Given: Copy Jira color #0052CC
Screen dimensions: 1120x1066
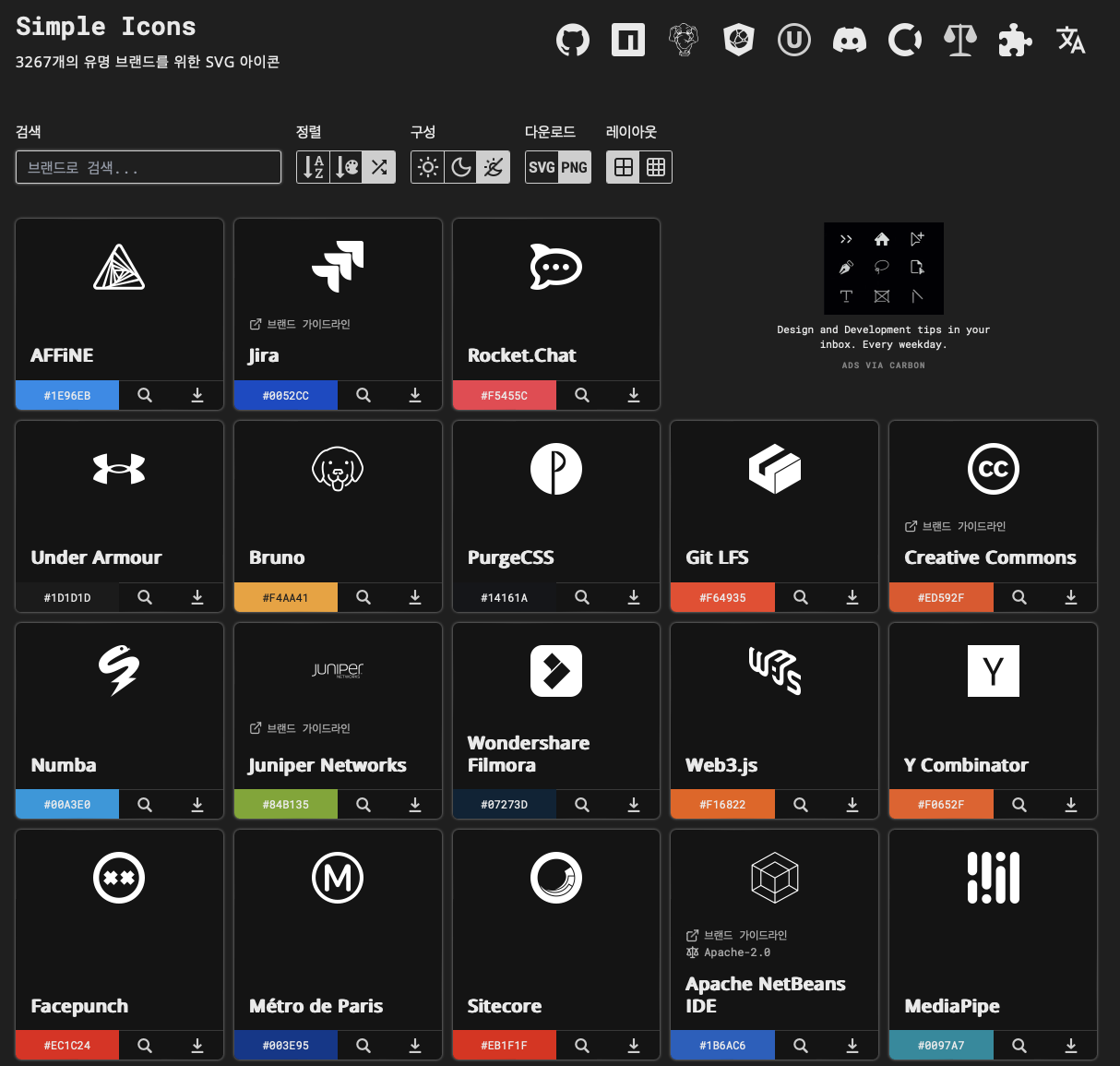Looking at the screenshot, I should [286, 395].
